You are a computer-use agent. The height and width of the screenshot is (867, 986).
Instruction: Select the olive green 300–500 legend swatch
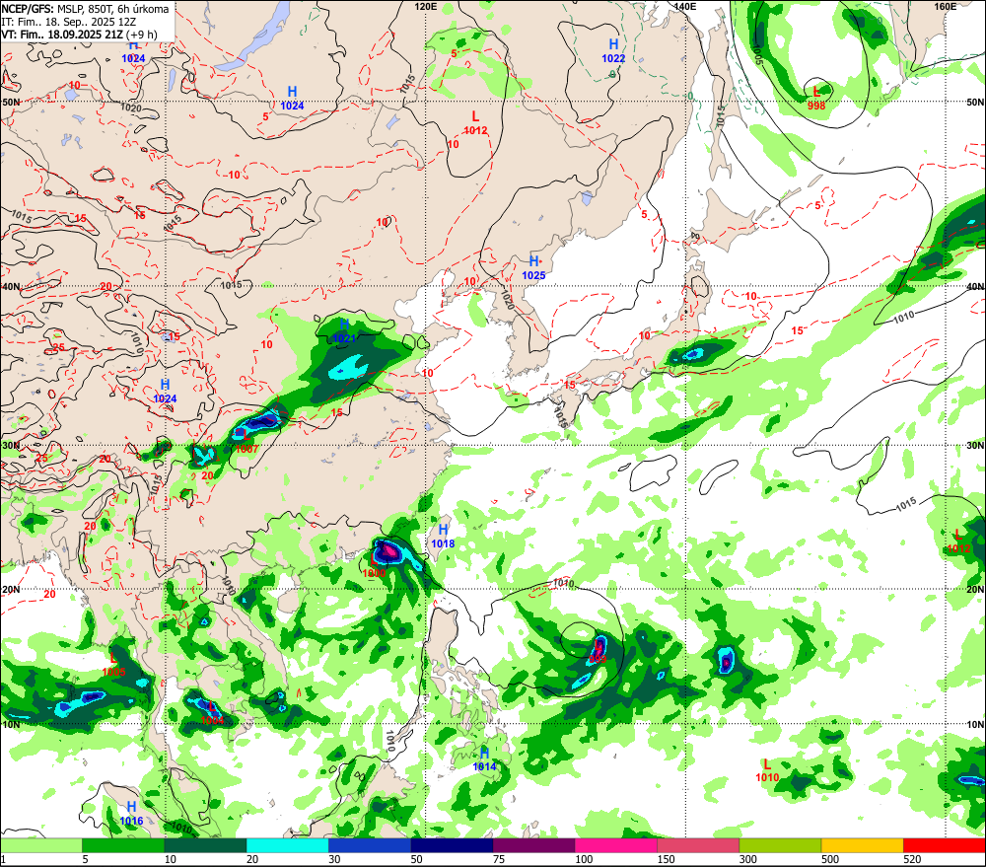point(780,845)
